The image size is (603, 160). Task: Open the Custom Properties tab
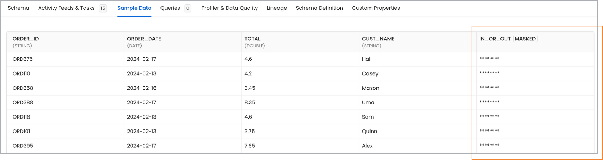[376, 8]
